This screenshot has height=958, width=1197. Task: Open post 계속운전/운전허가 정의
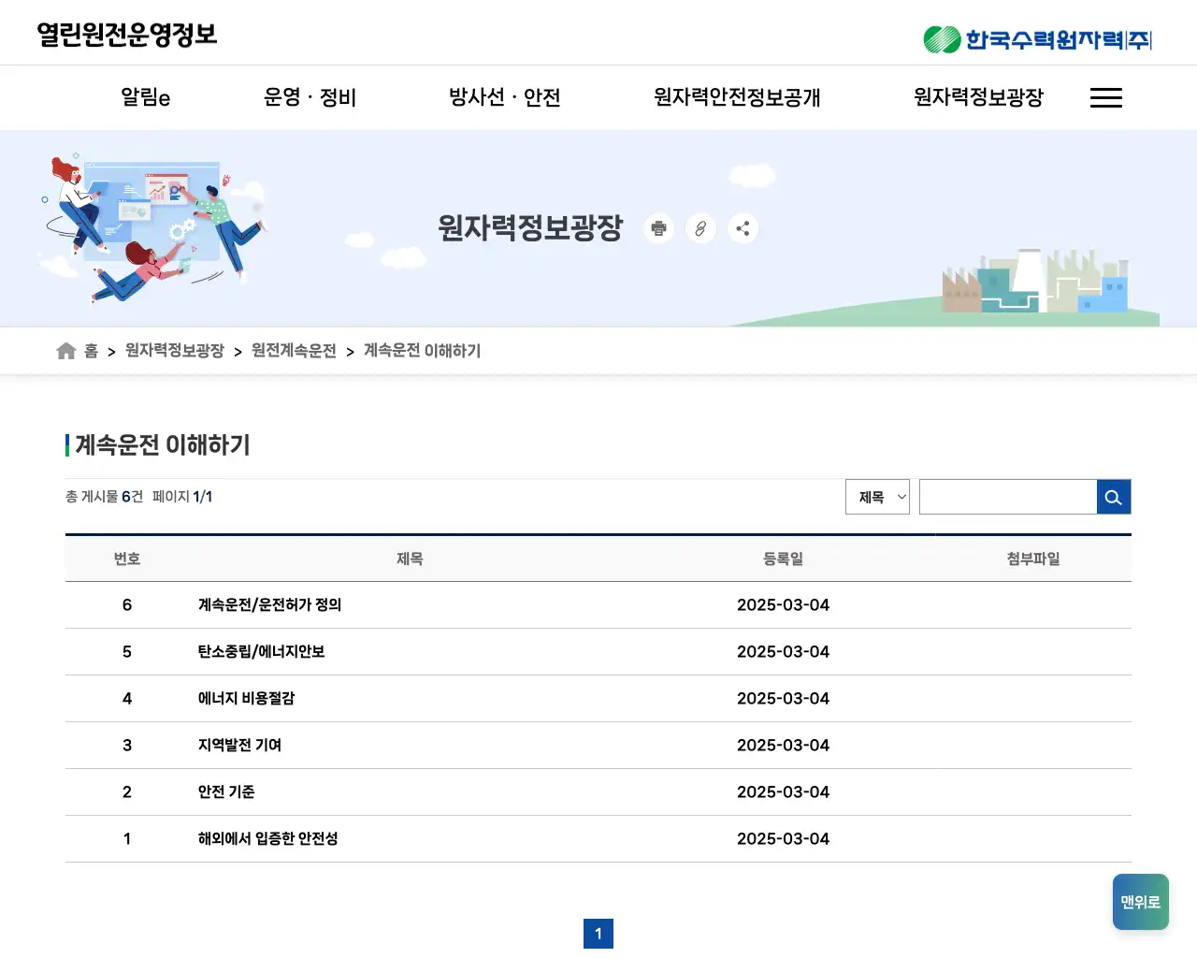(x=269, y=605)
